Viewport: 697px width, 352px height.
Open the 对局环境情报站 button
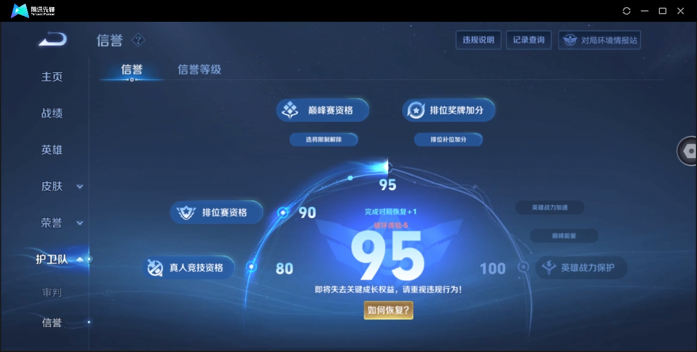599,40
